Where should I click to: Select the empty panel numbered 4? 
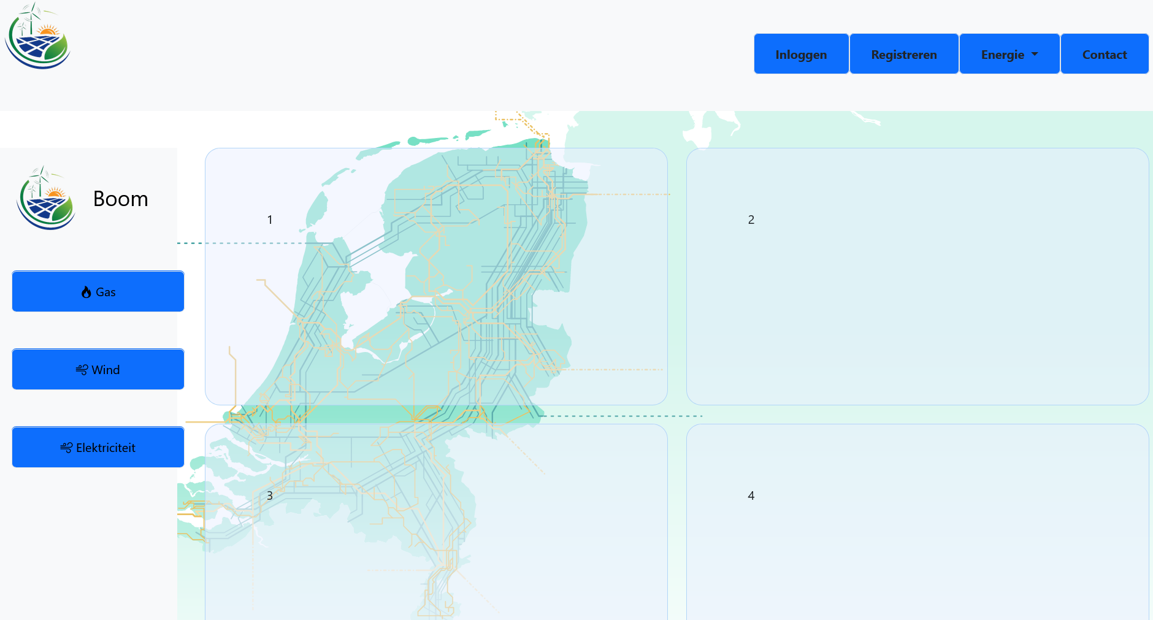(917, 521)
